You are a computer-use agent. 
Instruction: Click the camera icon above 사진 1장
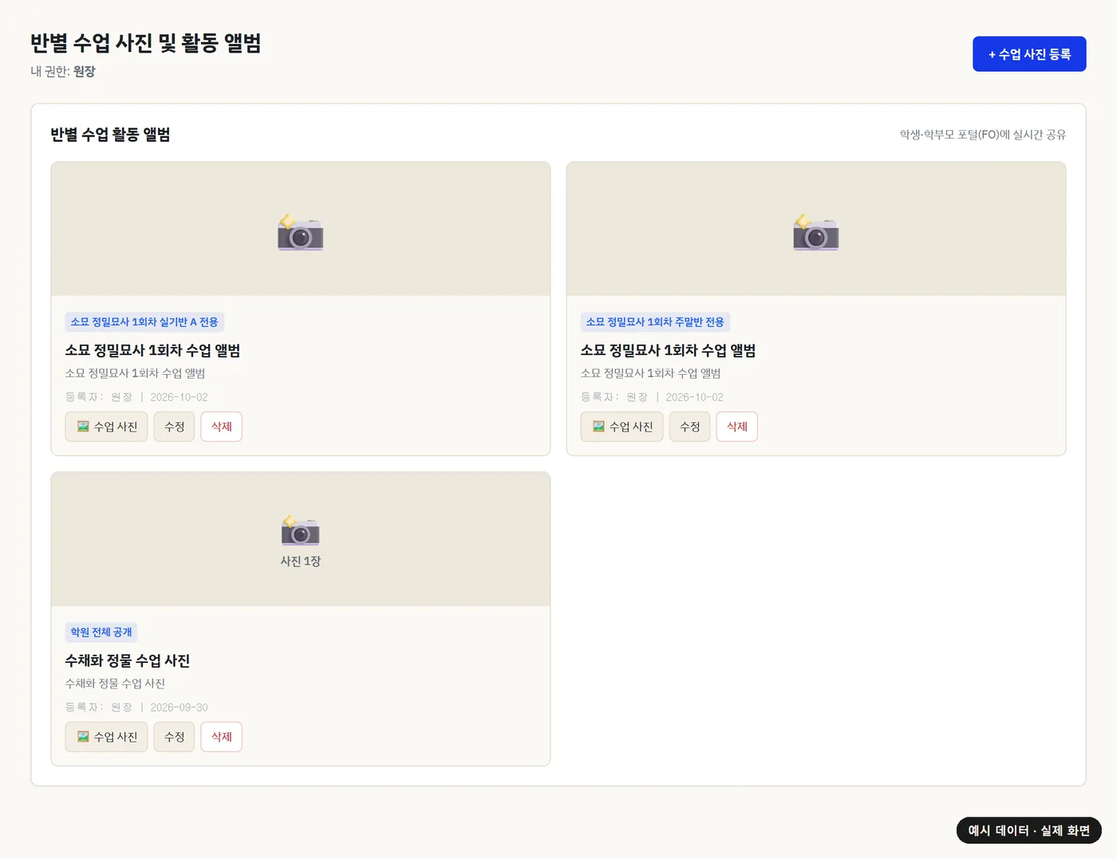pos(300,530)
